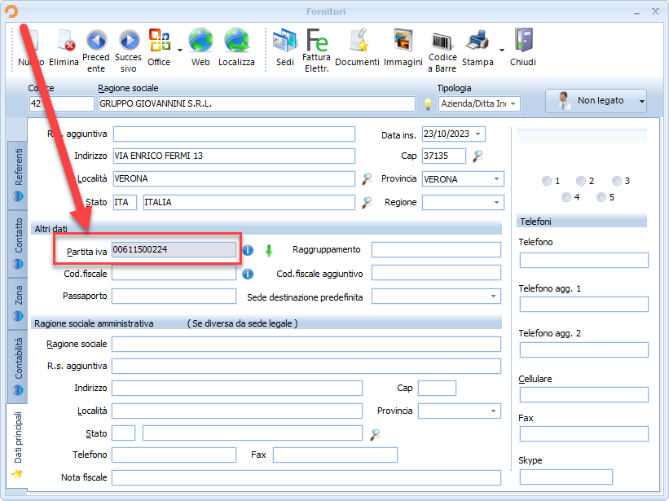The height and width of the screenshot is (501, 669).
Task: Open Sede destinazione predefinita dropdown
Action: (x=493, y=297)
